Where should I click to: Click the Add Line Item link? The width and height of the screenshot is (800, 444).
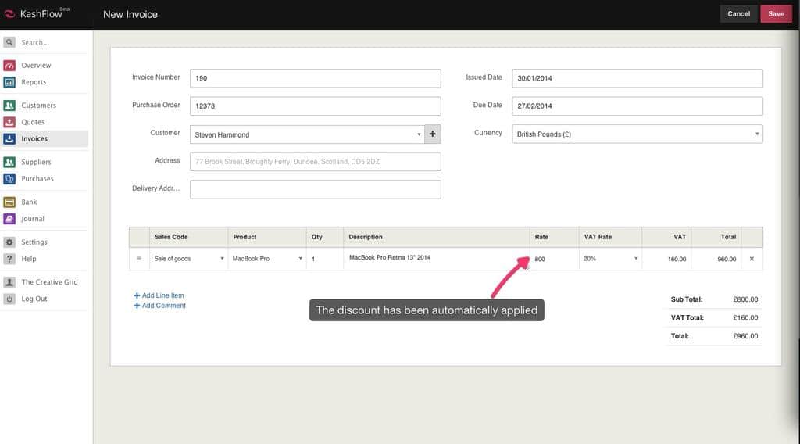[x=162, y=295]
